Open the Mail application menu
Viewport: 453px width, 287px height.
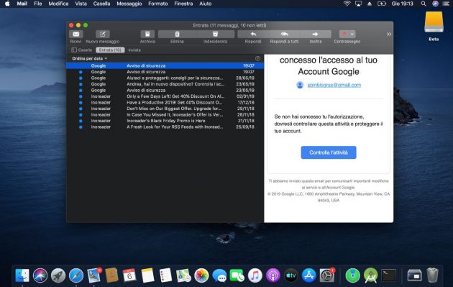click(22, 4)
